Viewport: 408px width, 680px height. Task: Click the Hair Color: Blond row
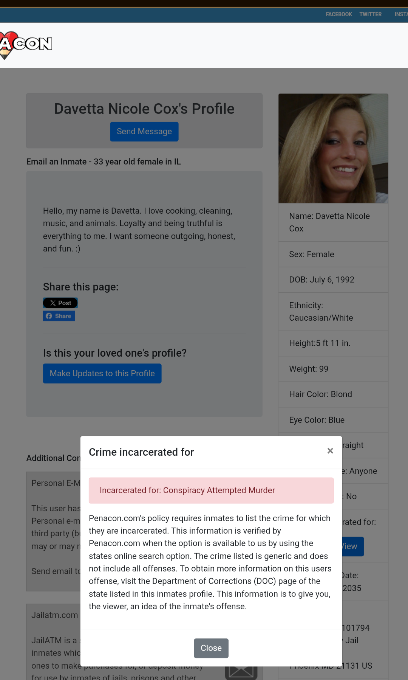tap(333, 394)
